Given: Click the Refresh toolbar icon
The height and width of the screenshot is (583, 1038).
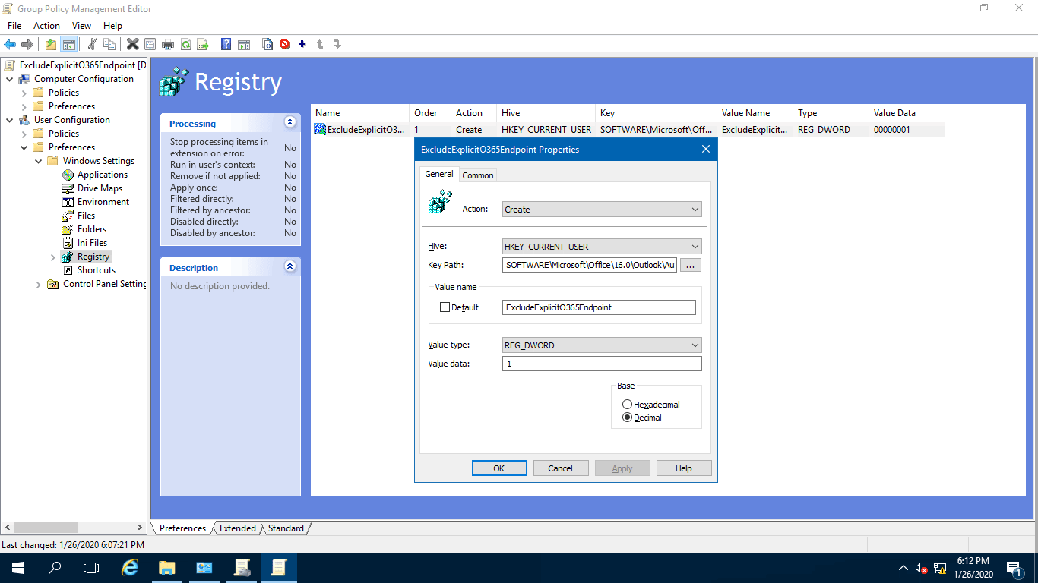Looking at the screenshot, I should 185,44.
